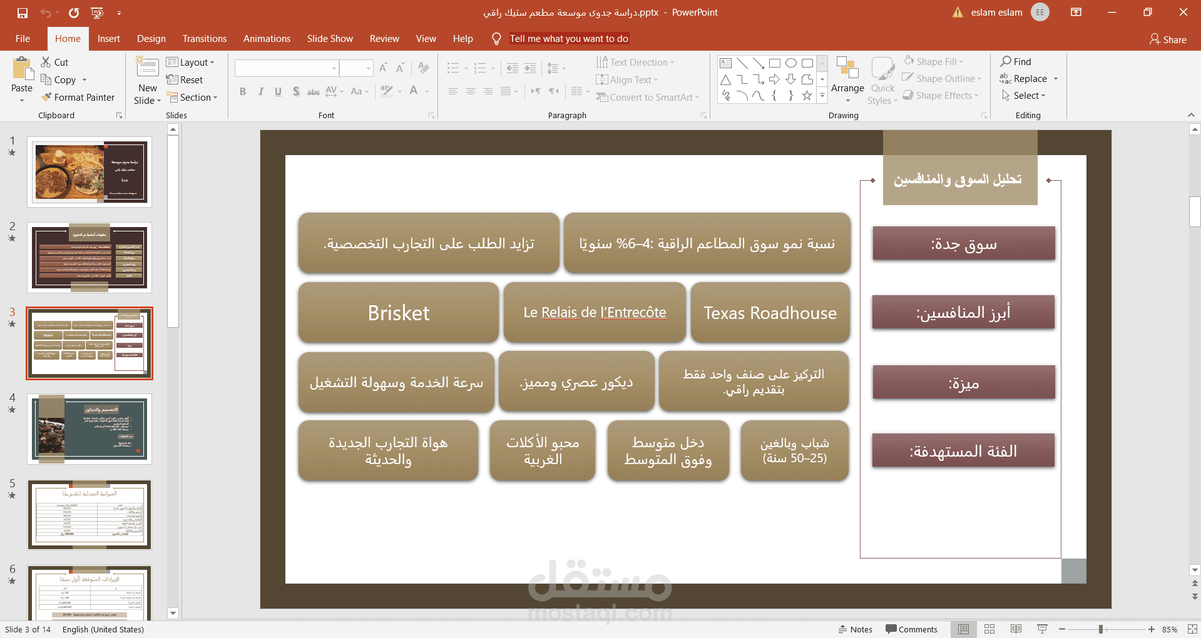Decrease font size with the smaller A icon
1201x638 pixels.
tap(400, 68)
